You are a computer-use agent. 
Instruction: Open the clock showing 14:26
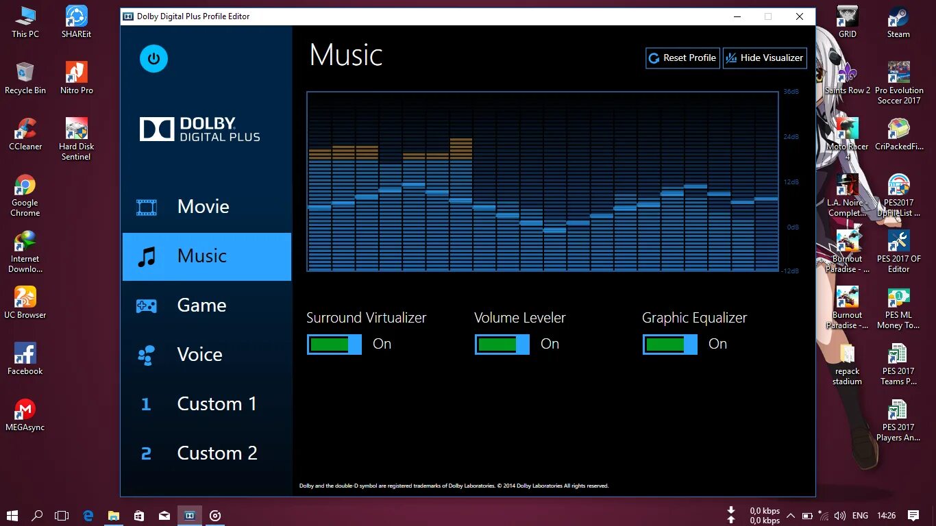click(886, 516)
